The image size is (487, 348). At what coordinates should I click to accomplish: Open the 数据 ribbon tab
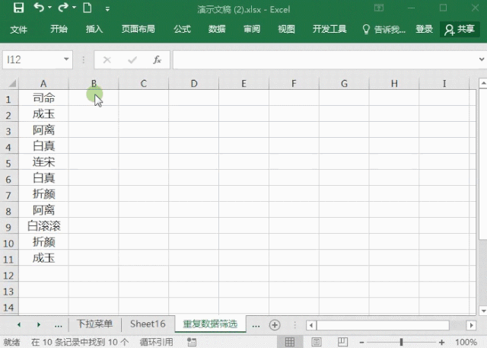pyautogui.click(x=217, y=29)
